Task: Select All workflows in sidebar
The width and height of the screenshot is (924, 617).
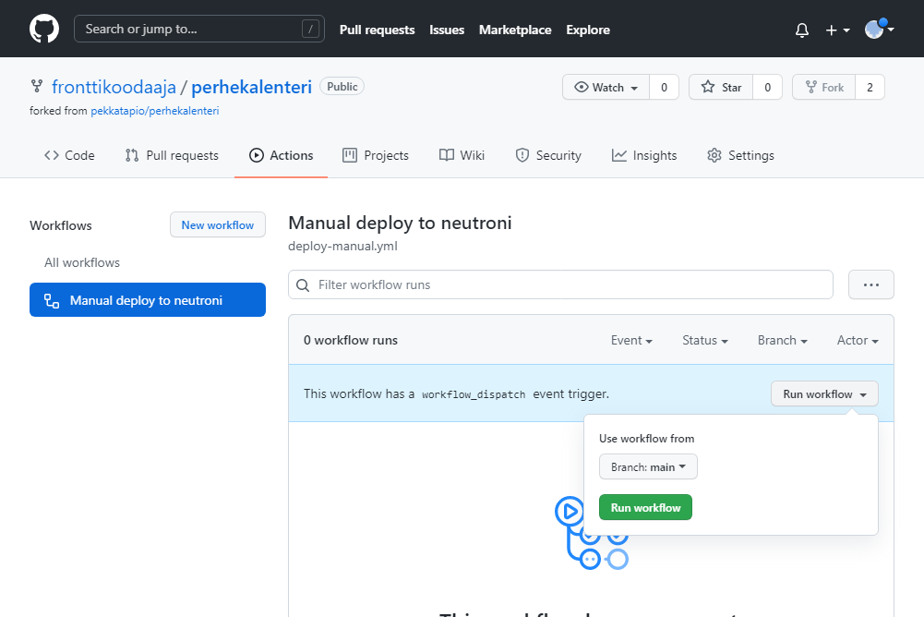Action: [x=82, y=263]
